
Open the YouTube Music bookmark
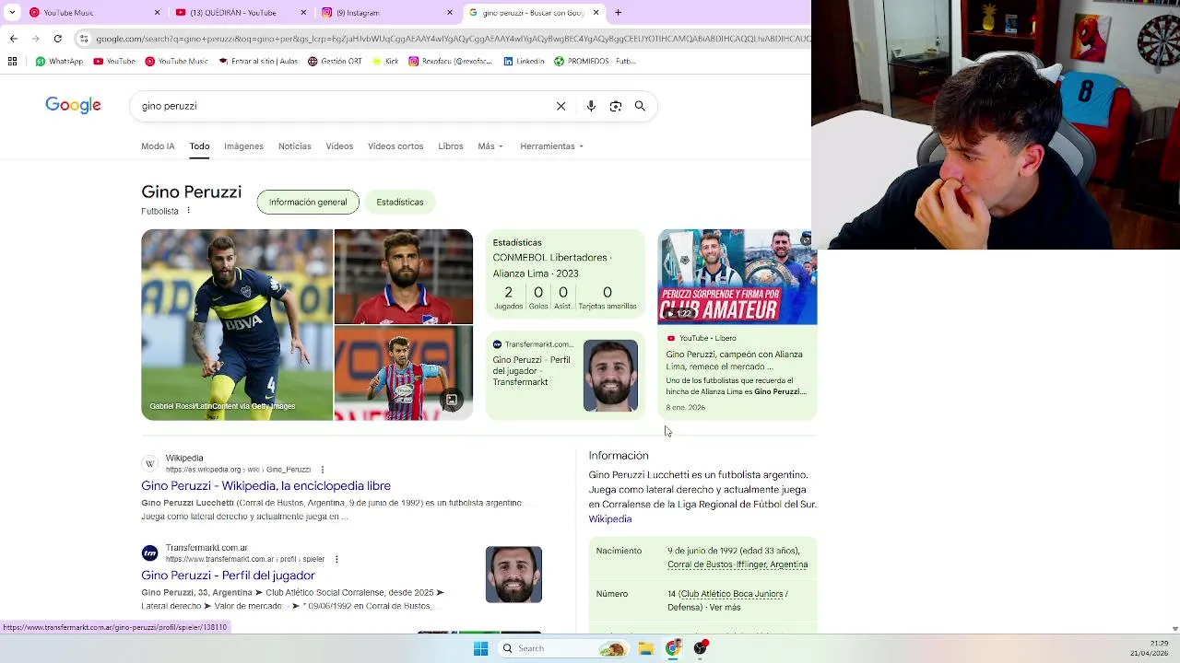click(x=176, y=62)
